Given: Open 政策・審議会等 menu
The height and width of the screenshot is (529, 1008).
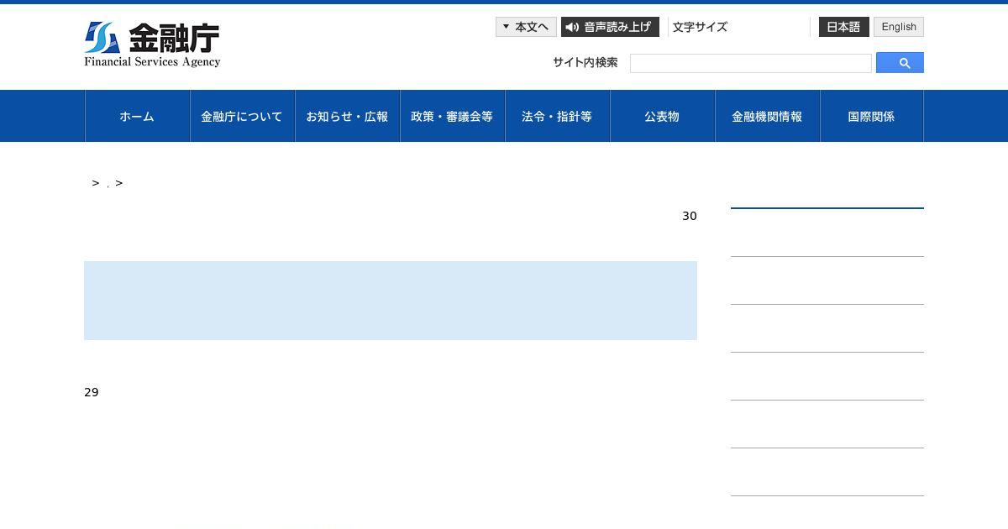Looking at the screenshot, I should 452,116.
